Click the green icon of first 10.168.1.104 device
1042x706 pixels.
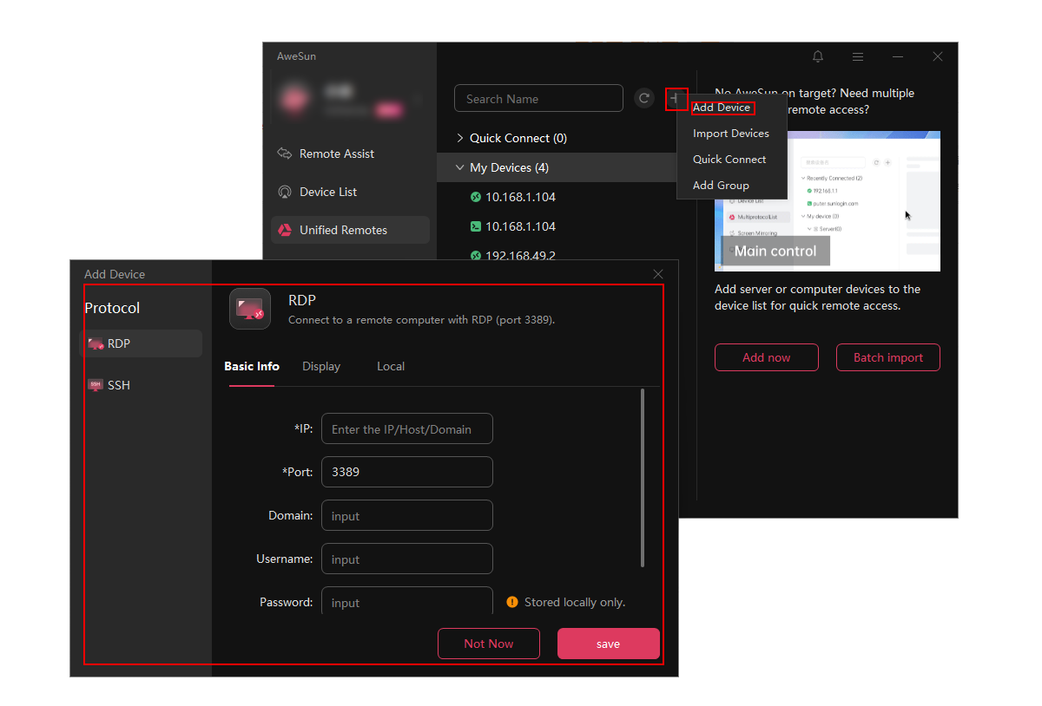(x=476, y=197)
